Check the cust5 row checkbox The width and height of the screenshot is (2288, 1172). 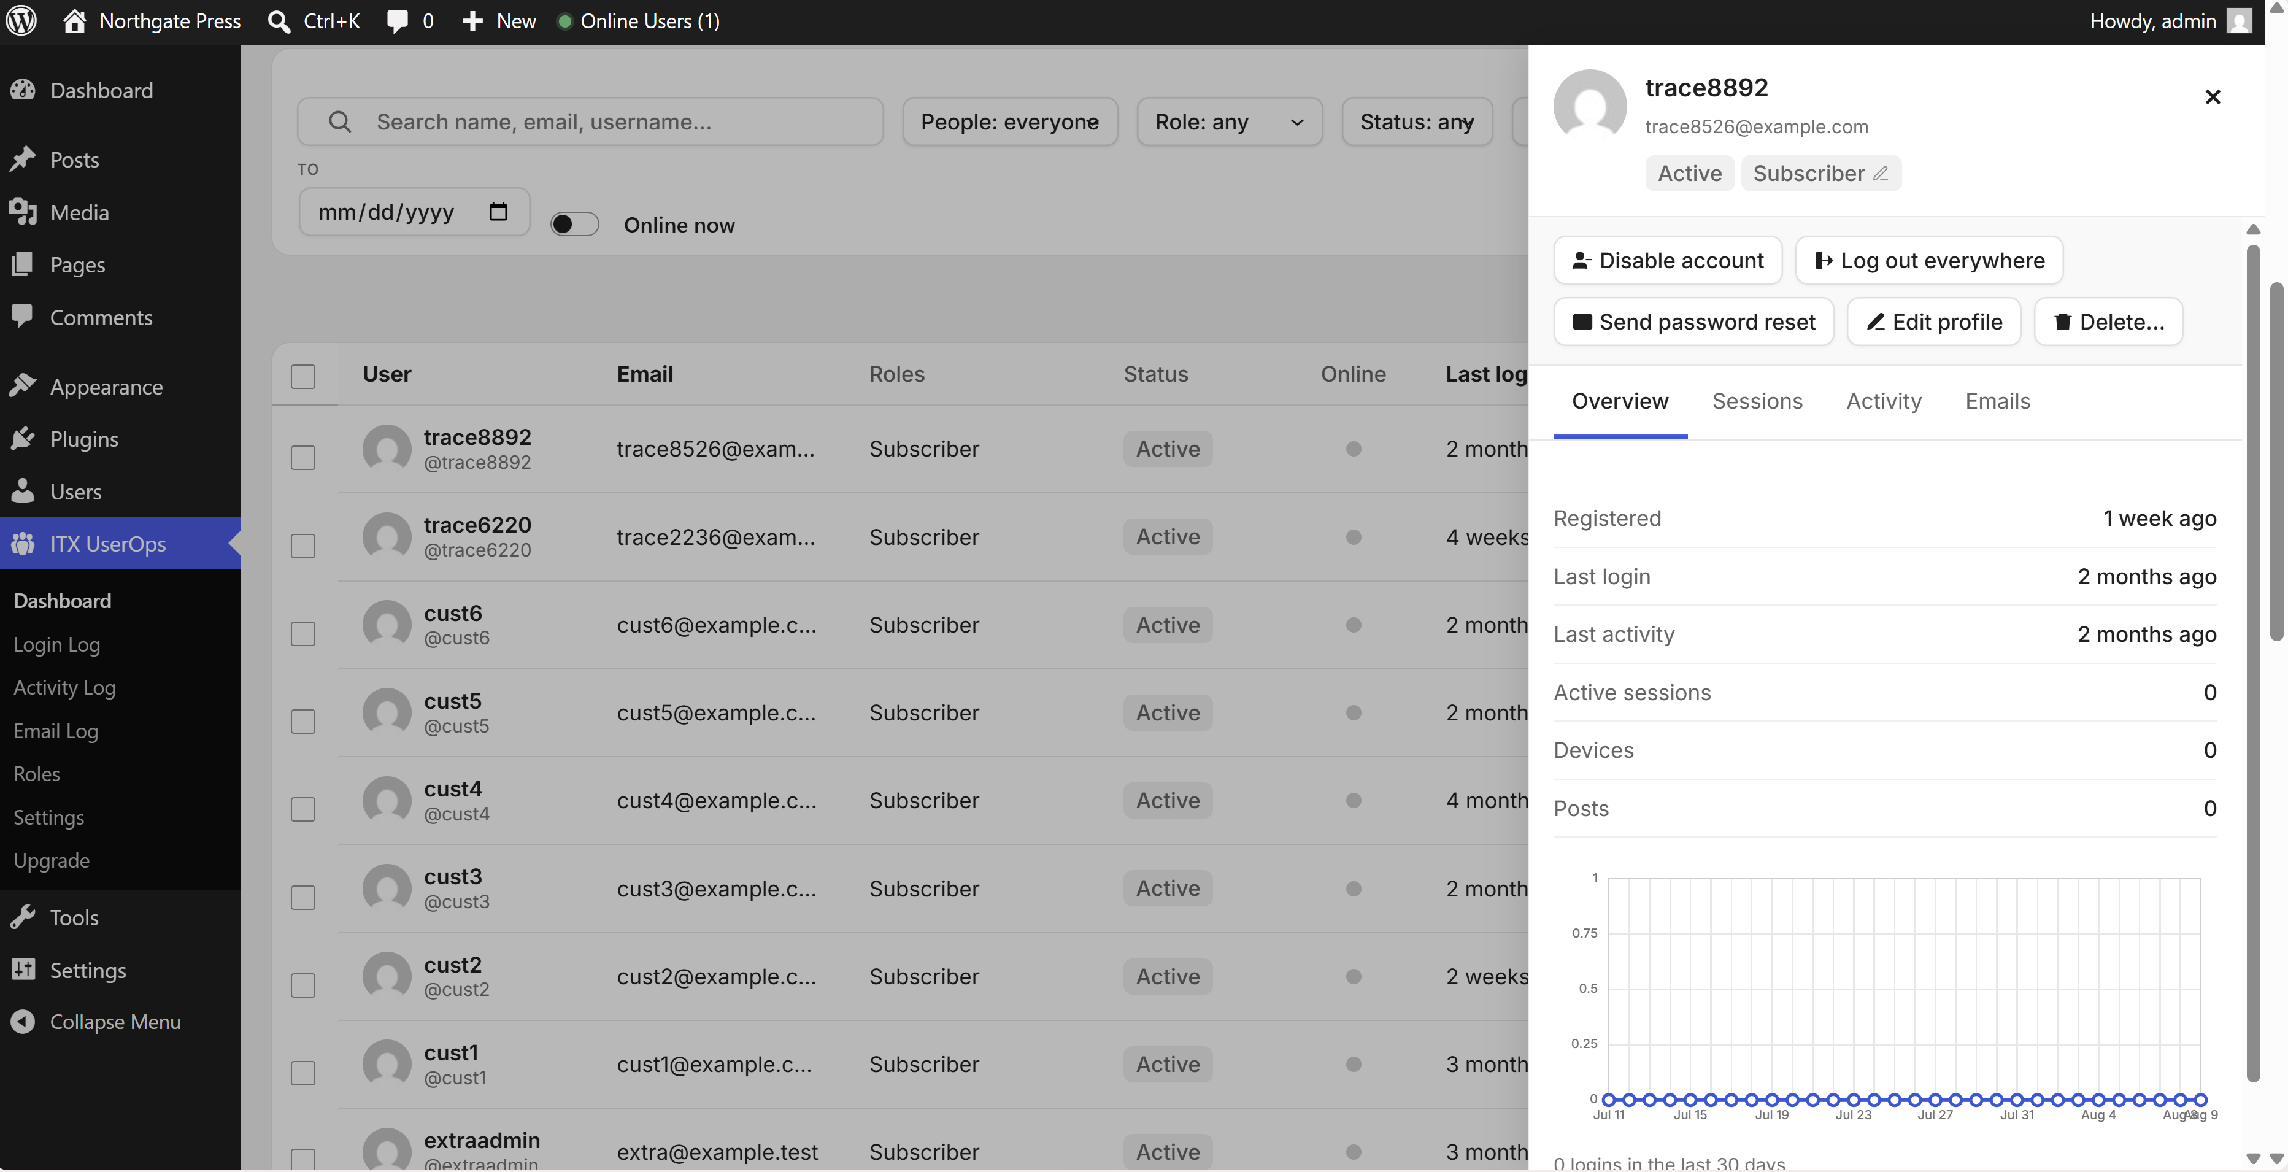pos(303,722)
